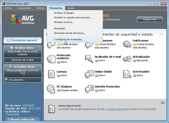
Task: Click yellow warning icon under Anti-Spyware
Action: [96, 44]
